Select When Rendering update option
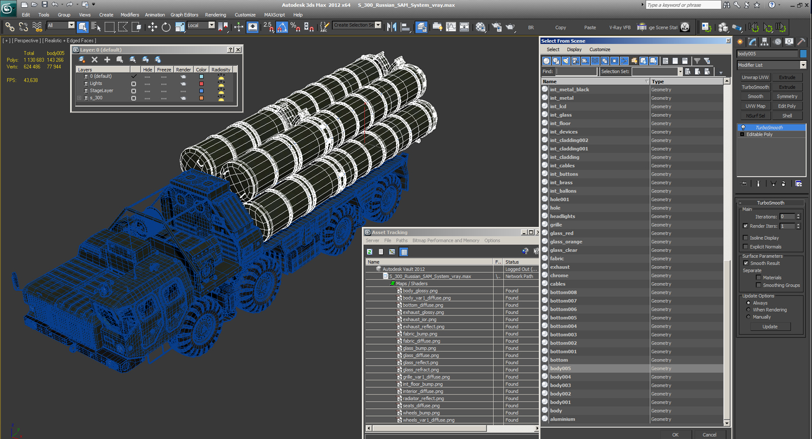This screenshot has height=439, width=812. click(x=748, y=310)
